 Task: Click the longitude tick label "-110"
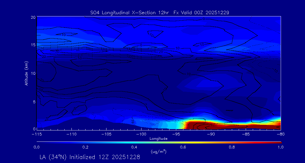(71, 134)
